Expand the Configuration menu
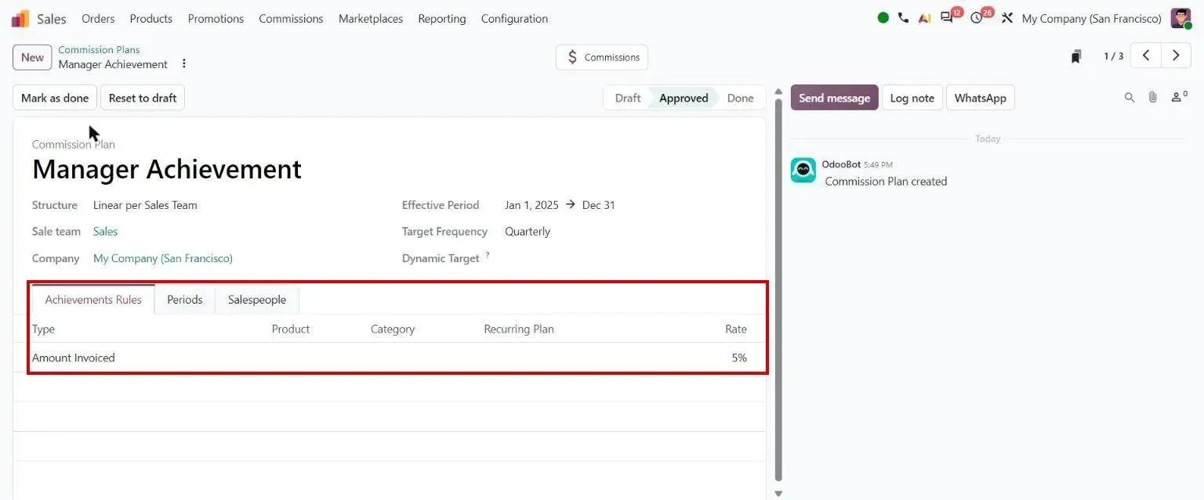The height and width of the screenshot is (500, 1204). tap(515, 18)
